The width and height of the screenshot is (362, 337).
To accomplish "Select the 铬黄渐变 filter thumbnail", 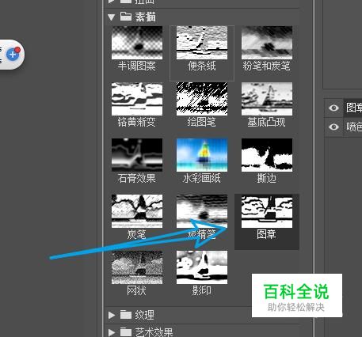I will [x=137, y=99].
